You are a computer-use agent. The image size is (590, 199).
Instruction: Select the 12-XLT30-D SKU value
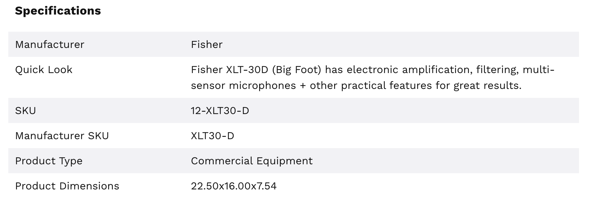point(220,111)
